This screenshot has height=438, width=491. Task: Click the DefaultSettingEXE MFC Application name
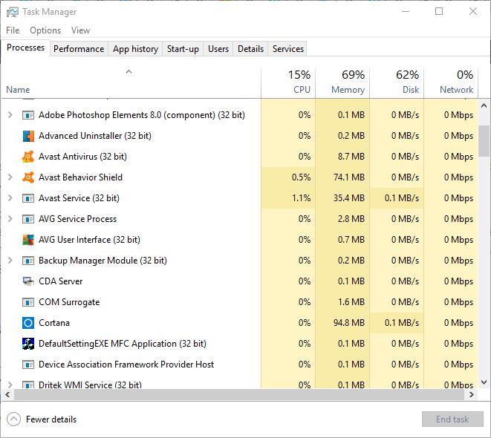[123, 344]
